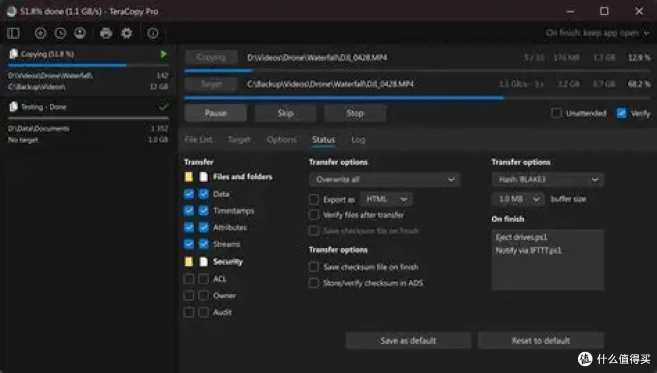The height and width of the screenshot is (373, 657).
Task: Click the Stop button
Action: [355, 113]
